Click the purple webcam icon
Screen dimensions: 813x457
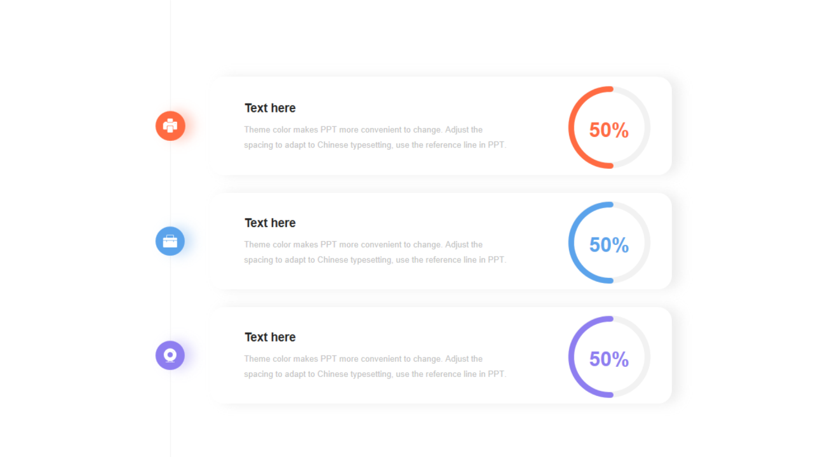tap(170, 355)
